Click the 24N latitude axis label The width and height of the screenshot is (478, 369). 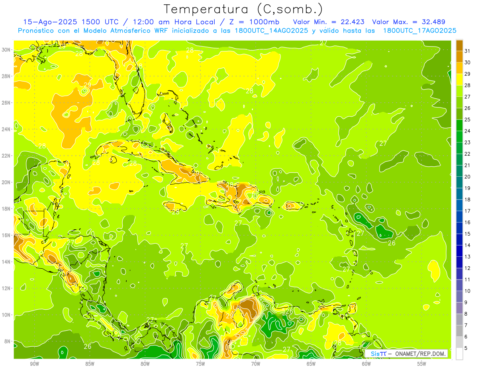coord(6,129)
